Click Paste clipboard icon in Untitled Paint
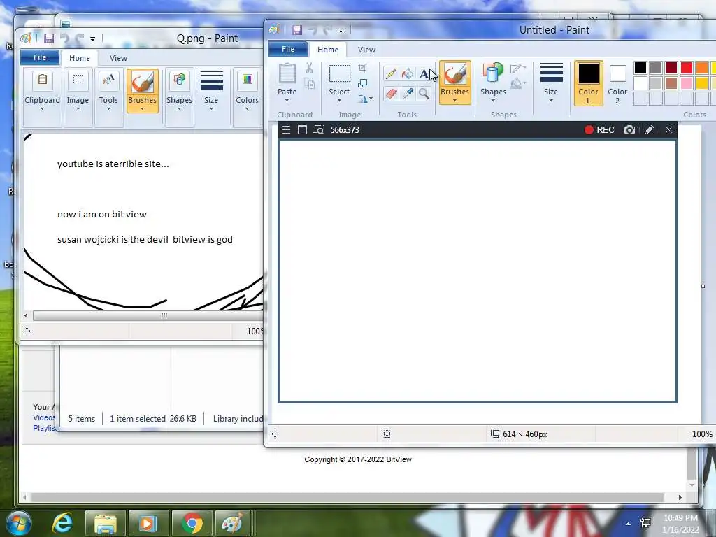Viewport: 716px width, 537px height. point(287,73)
